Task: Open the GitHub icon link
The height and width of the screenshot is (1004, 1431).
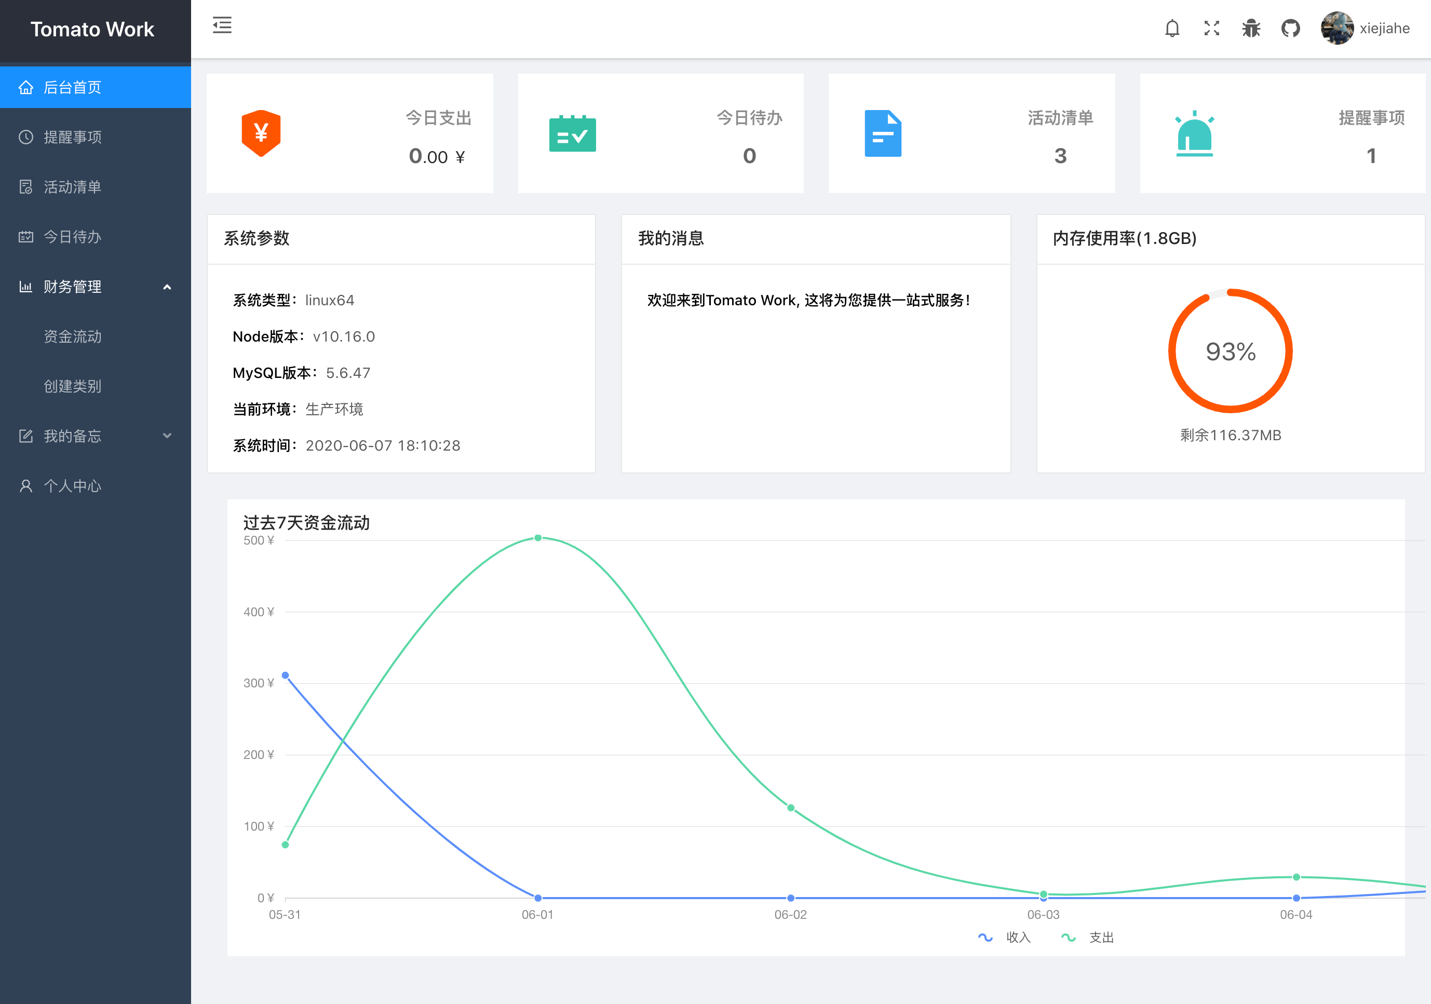Action: [1290, 28]
